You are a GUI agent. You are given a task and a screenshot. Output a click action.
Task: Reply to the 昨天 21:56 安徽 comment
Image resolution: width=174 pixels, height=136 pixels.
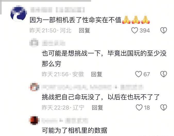coord(97,74)
